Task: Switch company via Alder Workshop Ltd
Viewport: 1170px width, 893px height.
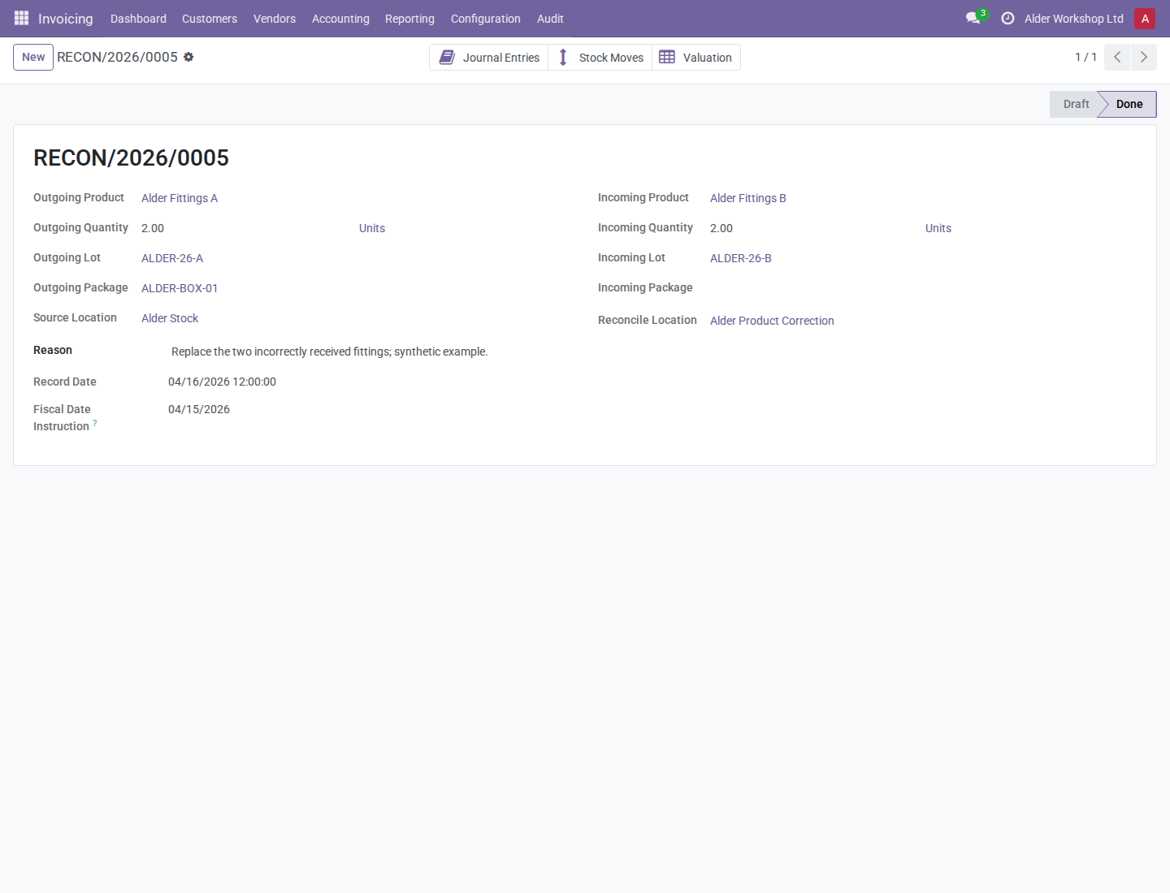Action: [x=1074, y=18]
